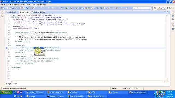Viewport: 175px width, 98px height.
Task: Click HelloWorld in the servlet-class line
Action: point(40,50)
